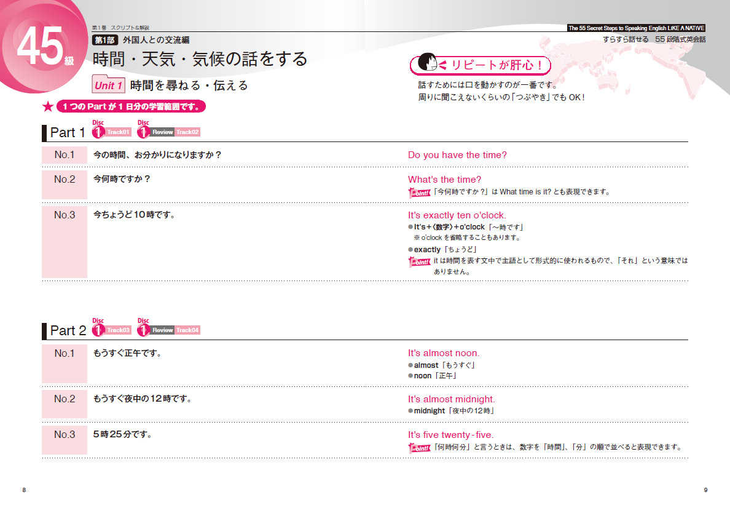Click the Point! icon under It's five twenty-five
730x513 pixels.
tap(419, 448)
